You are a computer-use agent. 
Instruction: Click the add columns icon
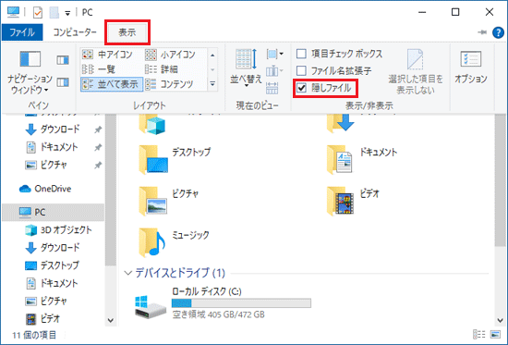click(x=274, y=70)
